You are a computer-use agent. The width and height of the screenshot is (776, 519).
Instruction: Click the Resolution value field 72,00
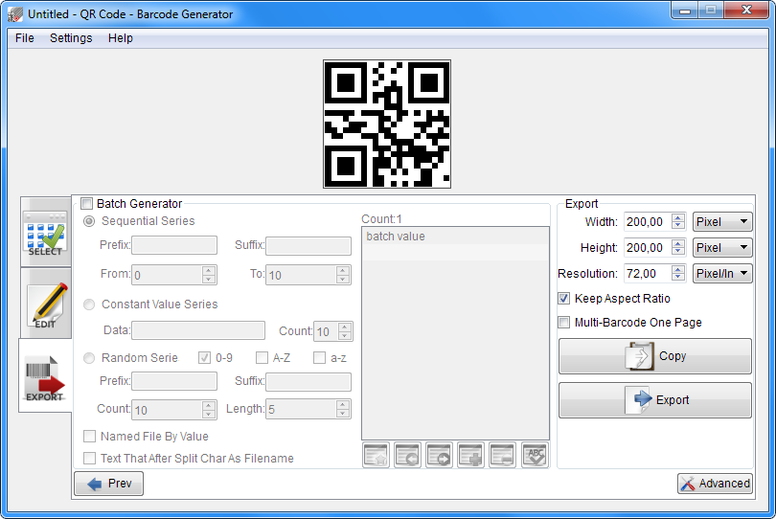click(x=648, y=273)
